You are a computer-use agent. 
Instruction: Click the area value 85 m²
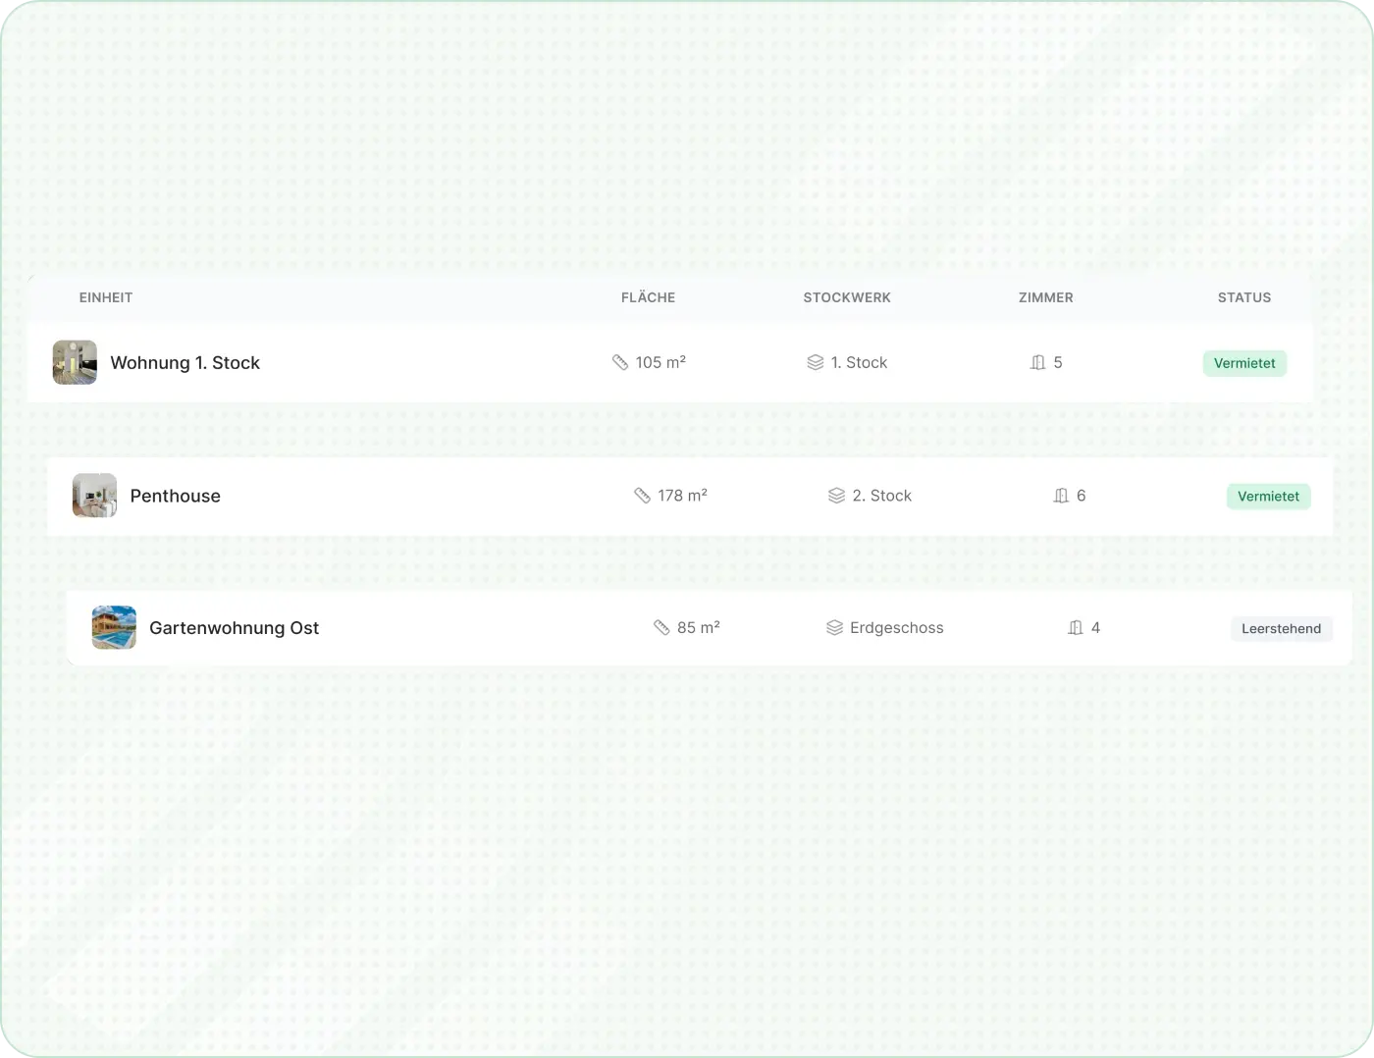click(x=699, y=627)
